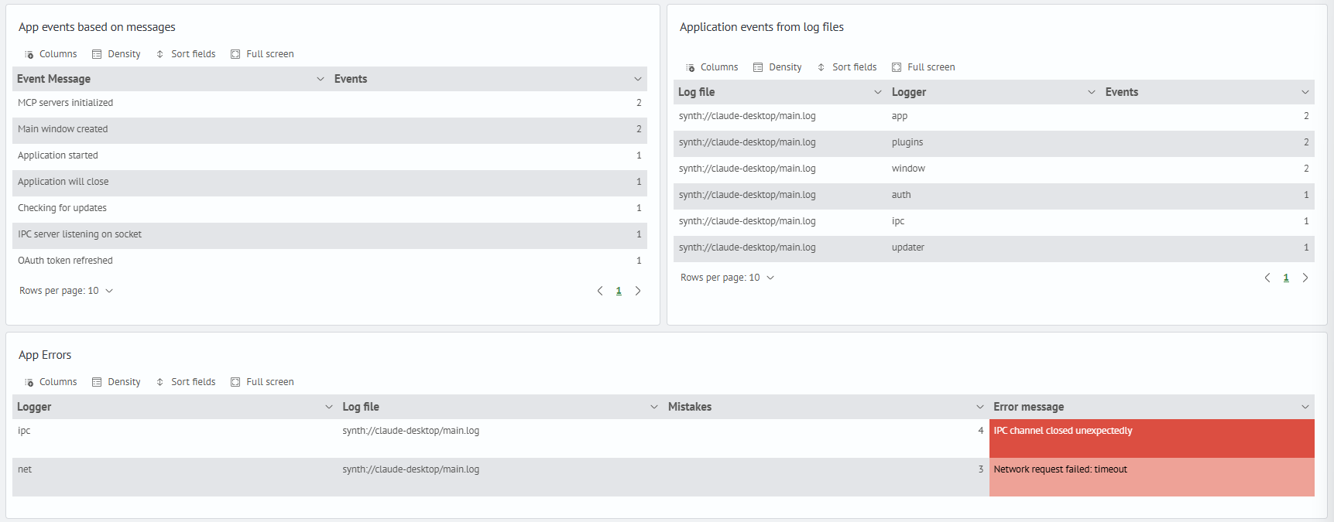The height and width of the screenshot is (522, 1334).
Task: Open Events column menu in log files table
Action: 1305,92
